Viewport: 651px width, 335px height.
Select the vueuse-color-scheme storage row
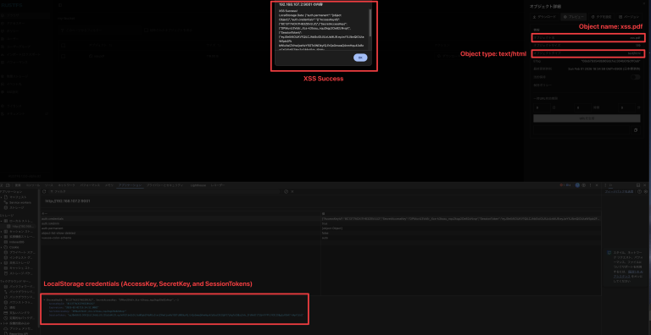coord(320,238)
